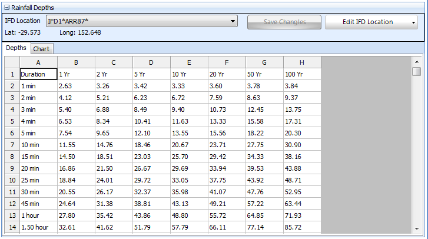Click the 1 hour duration cell
428x239 pixels.
coord(38,215)
